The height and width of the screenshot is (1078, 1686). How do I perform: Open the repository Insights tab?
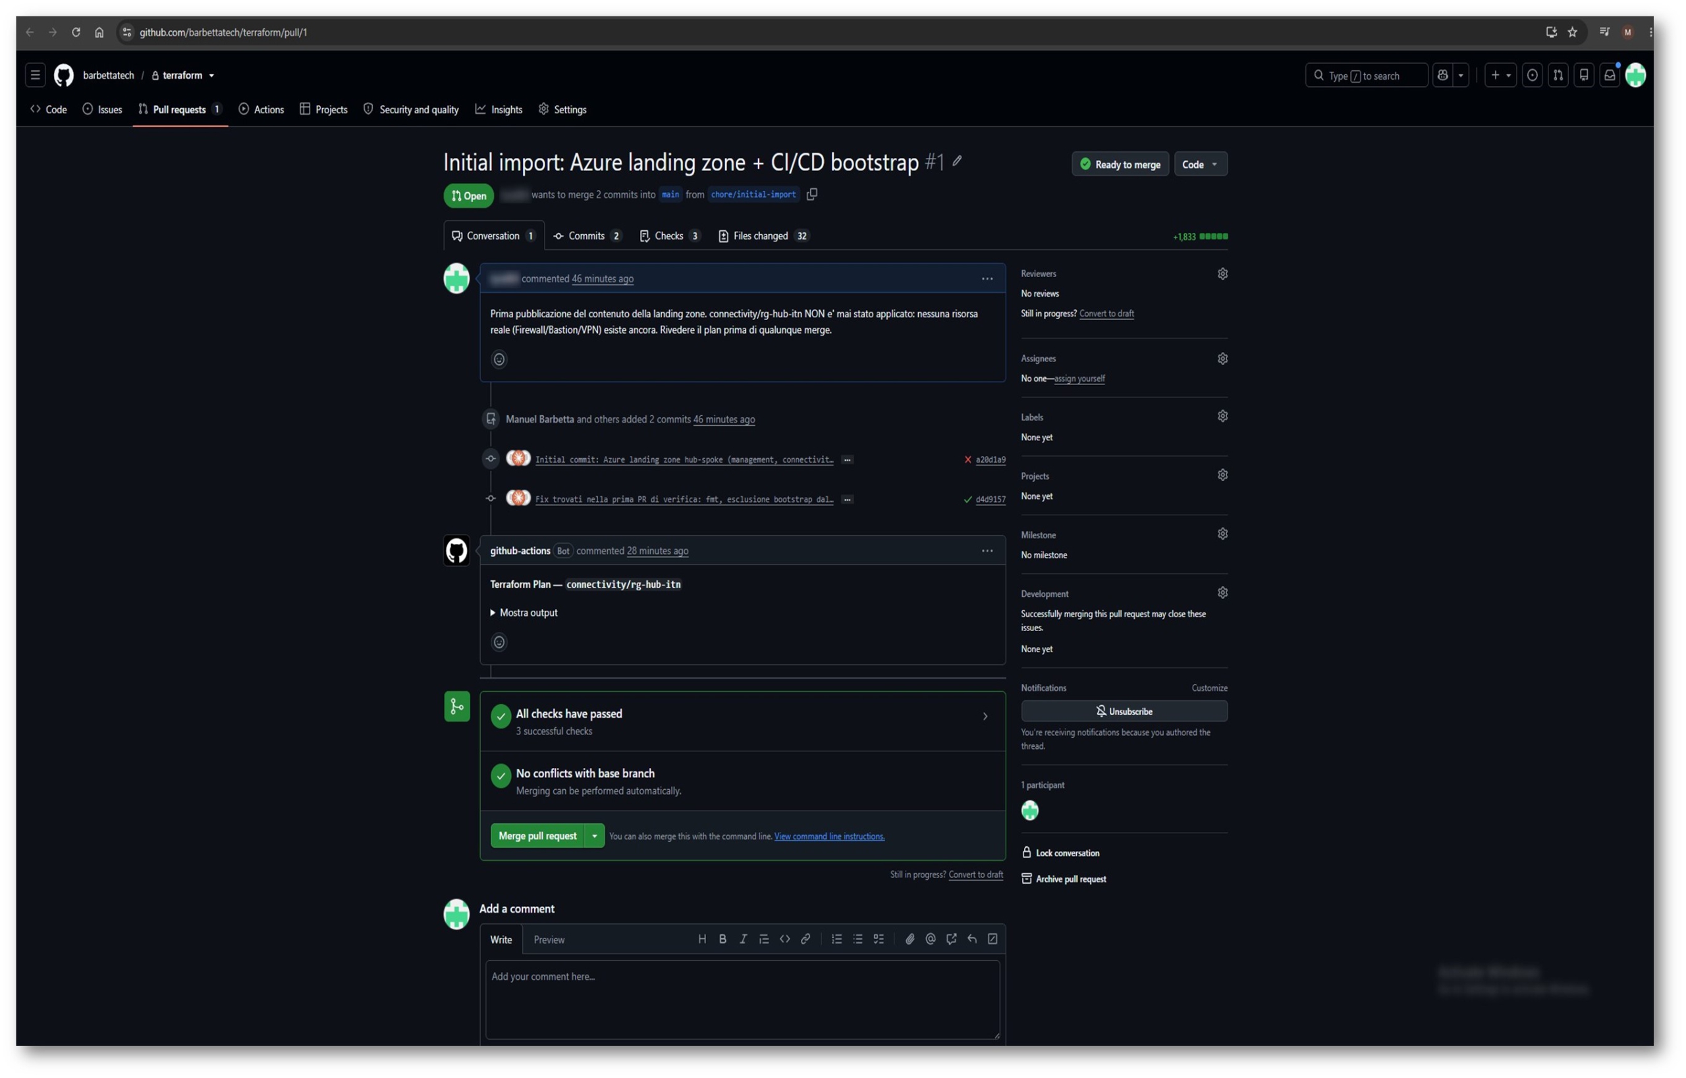click(499, 110)
